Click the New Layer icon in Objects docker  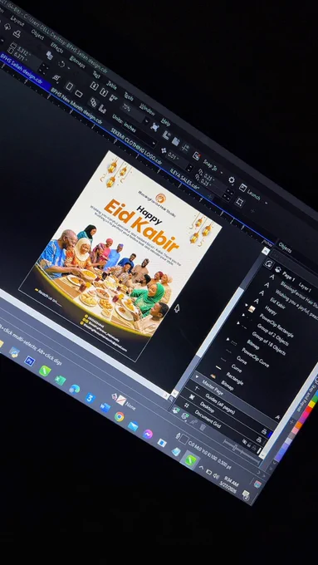175,410
